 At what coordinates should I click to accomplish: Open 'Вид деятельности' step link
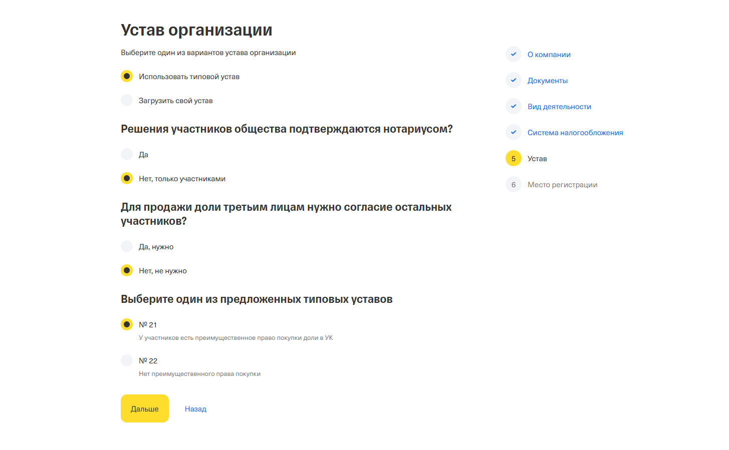[x=559, y=107]
